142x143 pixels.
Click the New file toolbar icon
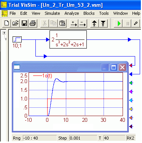(6, 23)
